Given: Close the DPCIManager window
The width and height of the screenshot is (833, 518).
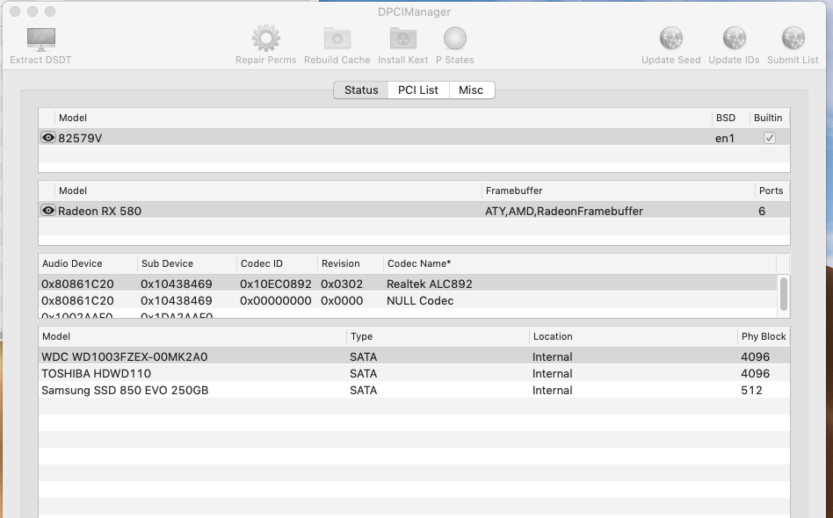Looking at the screenshot, I should 15,11.
